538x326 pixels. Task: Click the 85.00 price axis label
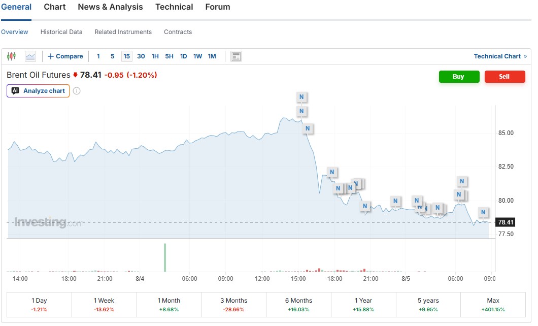(x=506, y=133)
